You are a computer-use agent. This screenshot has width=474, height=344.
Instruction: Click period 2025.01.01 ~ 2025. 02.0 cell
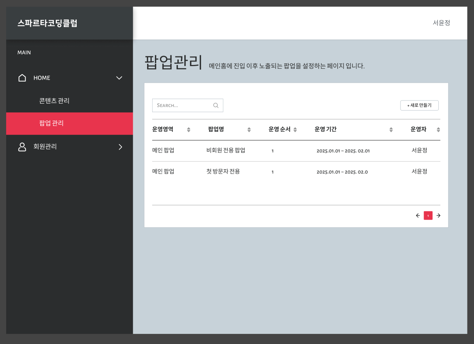click(342, 172)
